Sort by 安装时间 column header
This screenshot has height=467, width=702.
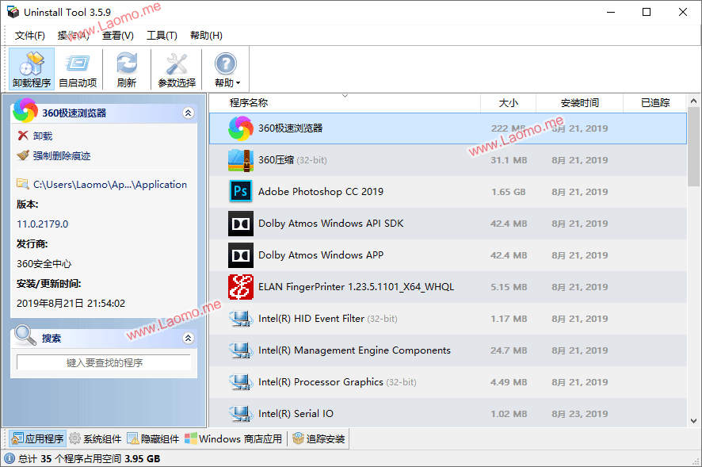[x=580, y=102]
